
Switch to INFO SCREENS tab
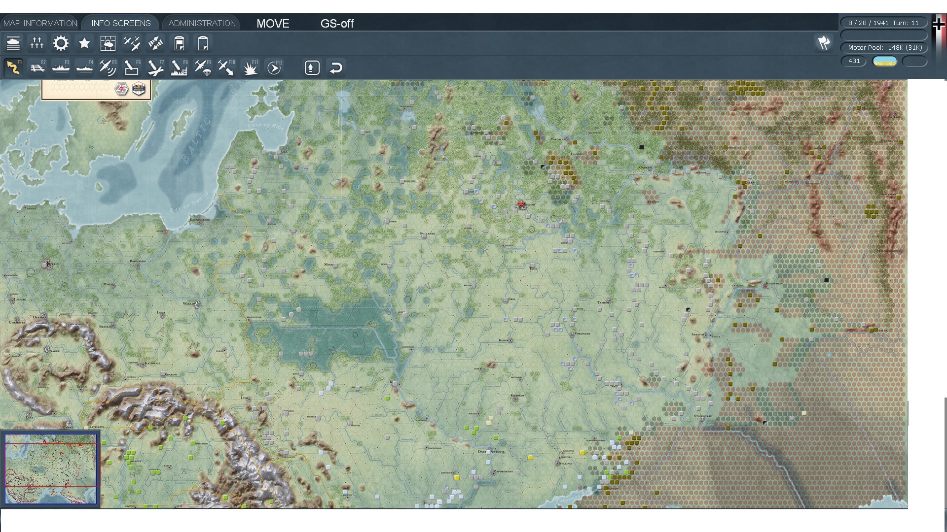coord(121,23)
